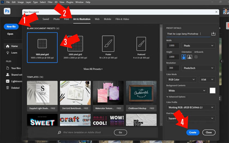The height and width of the screenshot is (143, 229).
Task: Open the Watercolor Texture template
Action: [x=108, y=96]
